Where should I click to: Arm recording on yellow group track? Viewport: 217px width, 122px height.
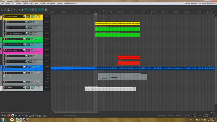tap(4, 16)
